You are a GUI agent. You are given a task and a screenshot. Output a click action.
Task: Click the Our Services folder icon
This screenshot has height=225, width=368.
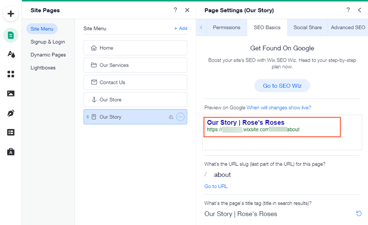pyautogui.click(x=94, y=65)
